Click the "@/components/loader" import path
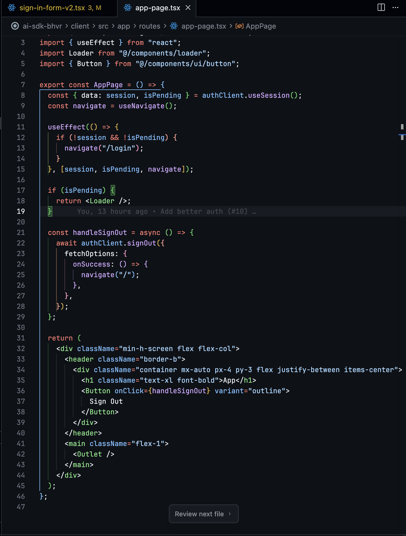Image resolution: width=406 pixels, height=536 pixels. (163, 53)
